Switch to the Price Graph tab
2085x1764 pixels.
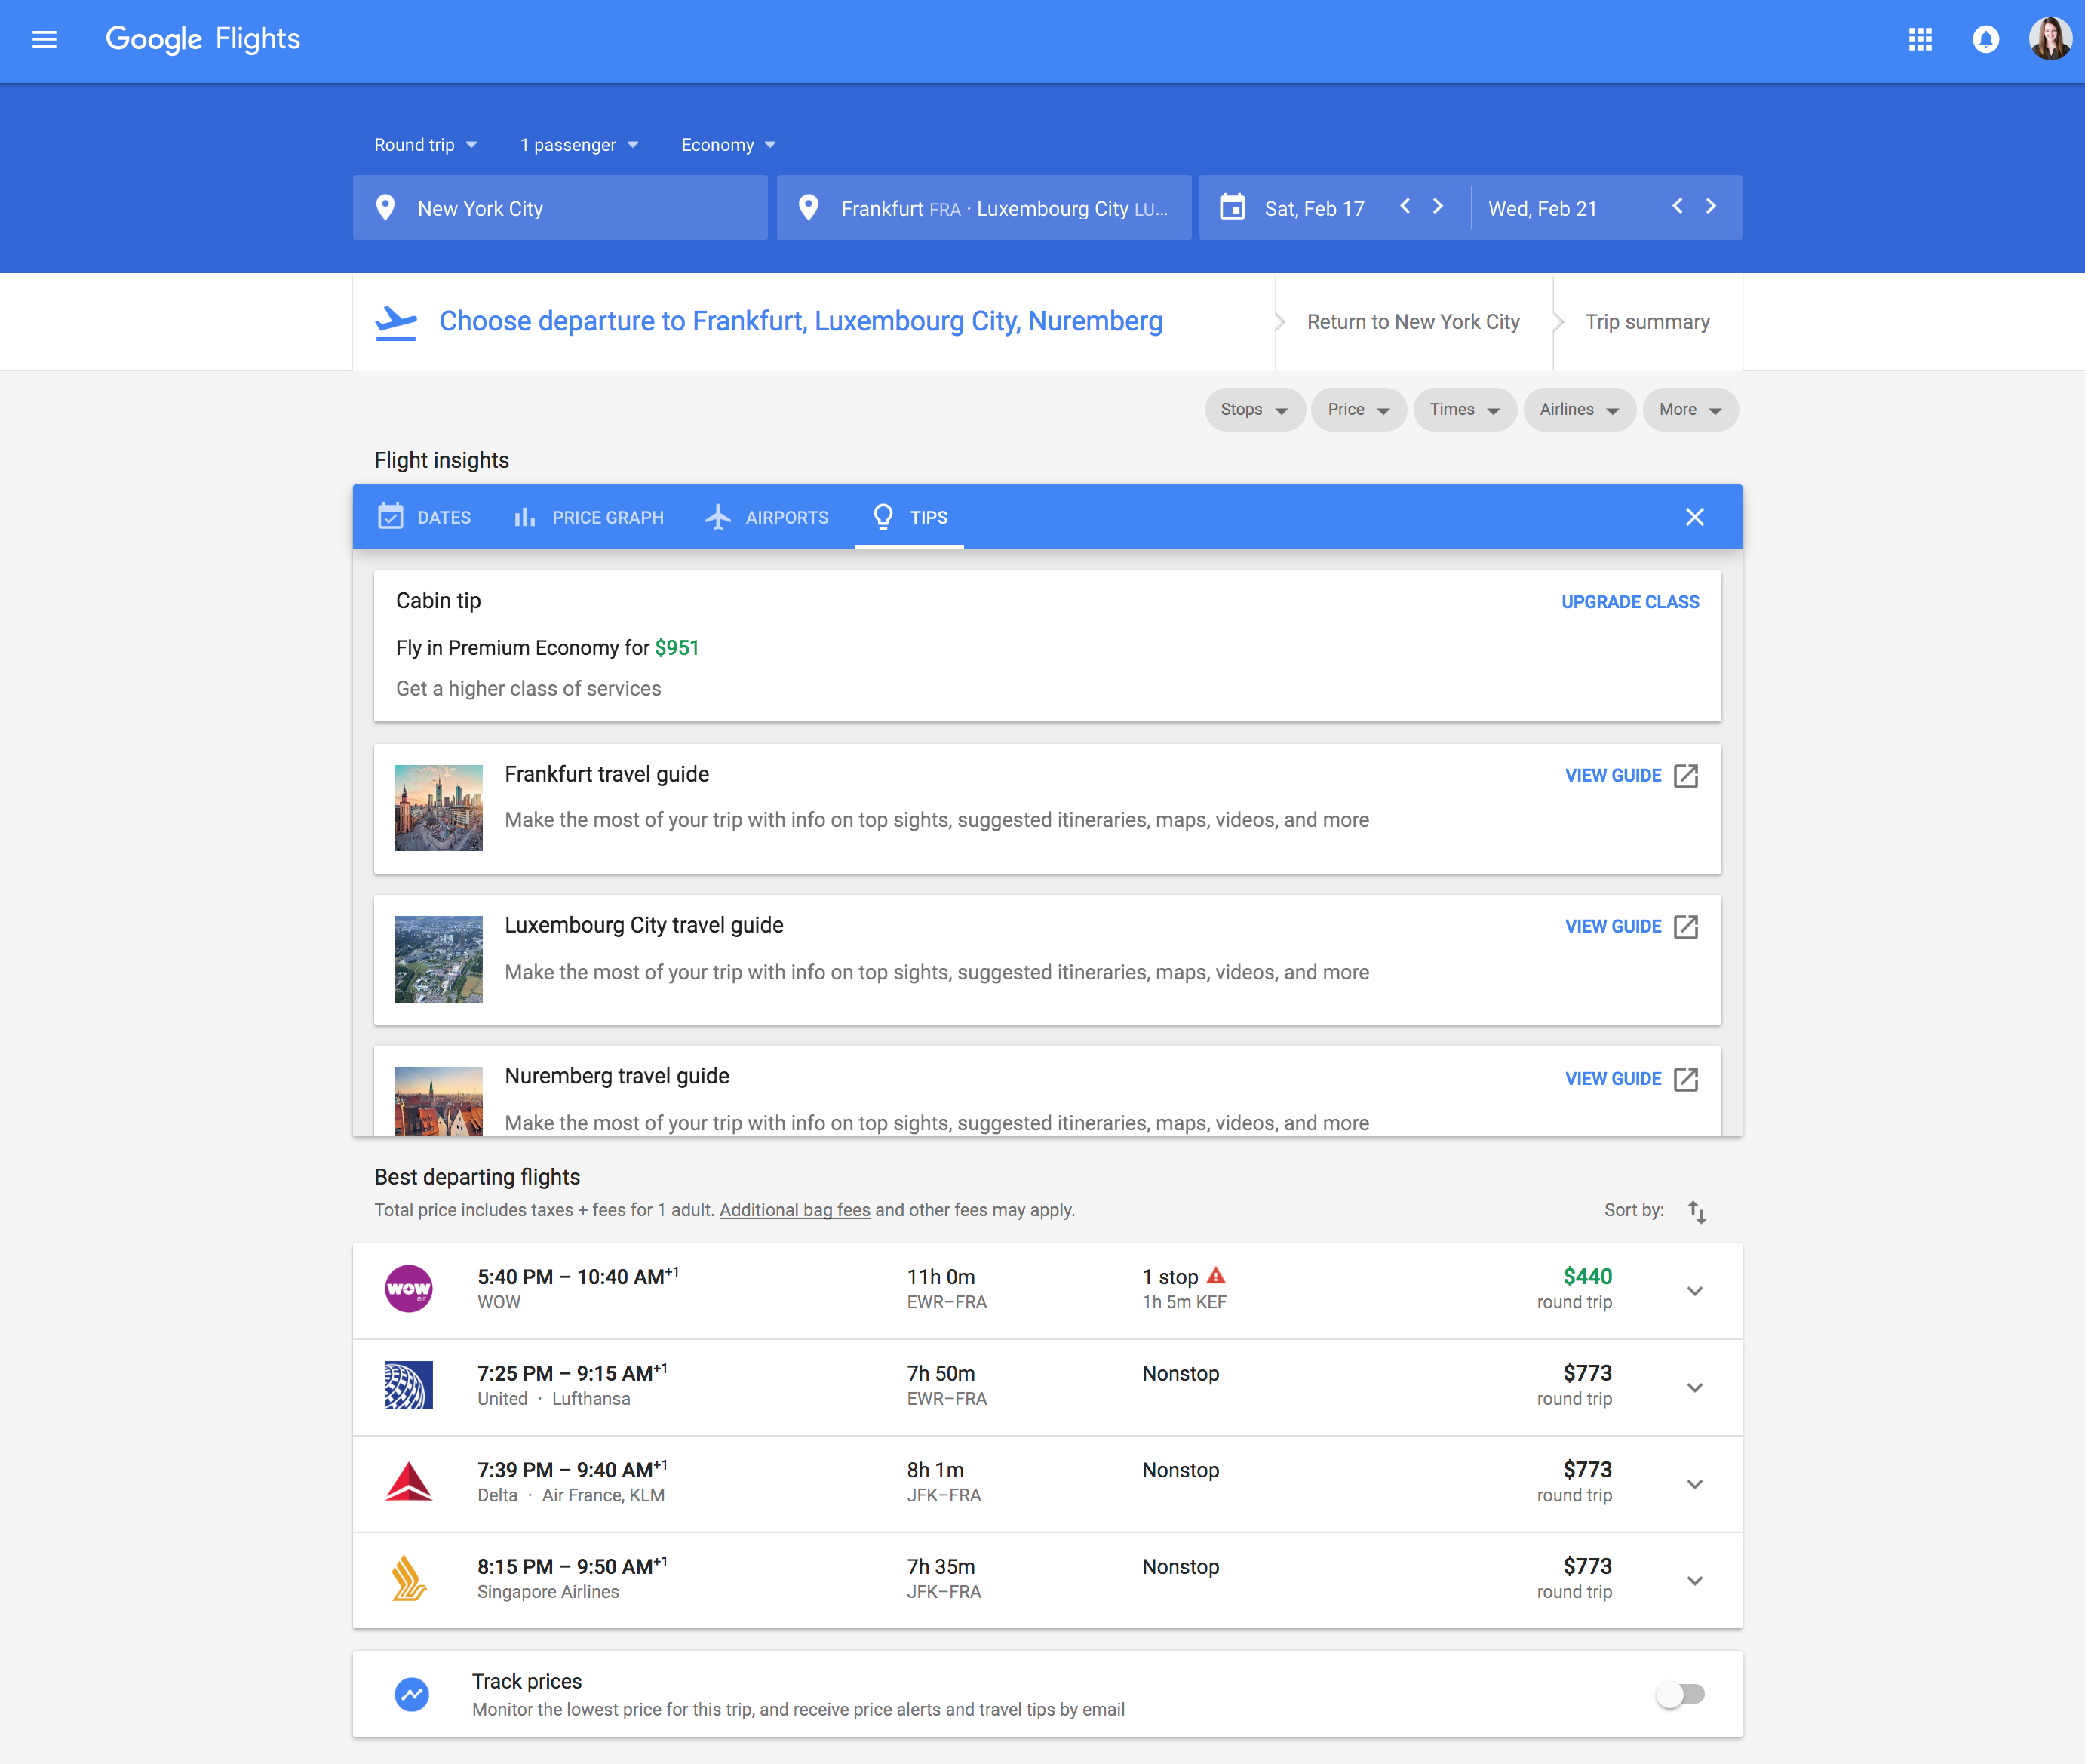pos(588,517)
